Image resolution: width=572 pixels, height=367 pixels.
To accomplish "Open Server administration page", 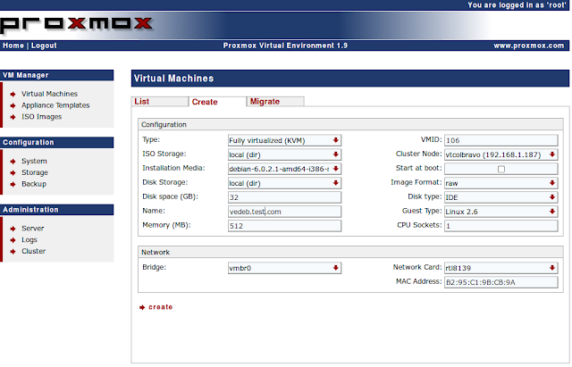I will tap(33, 229).
